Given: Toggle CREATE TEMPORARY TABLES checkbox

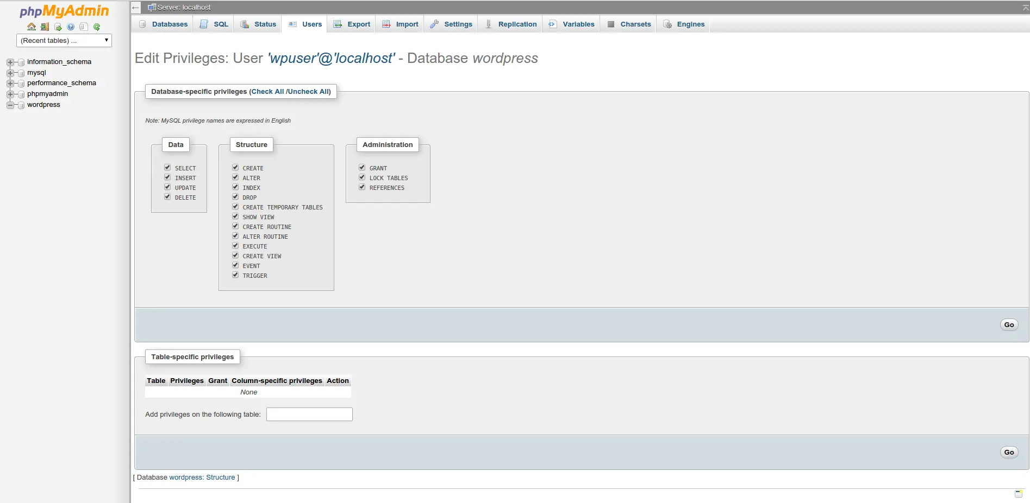Looking at the screenshot, I should 235,207.
